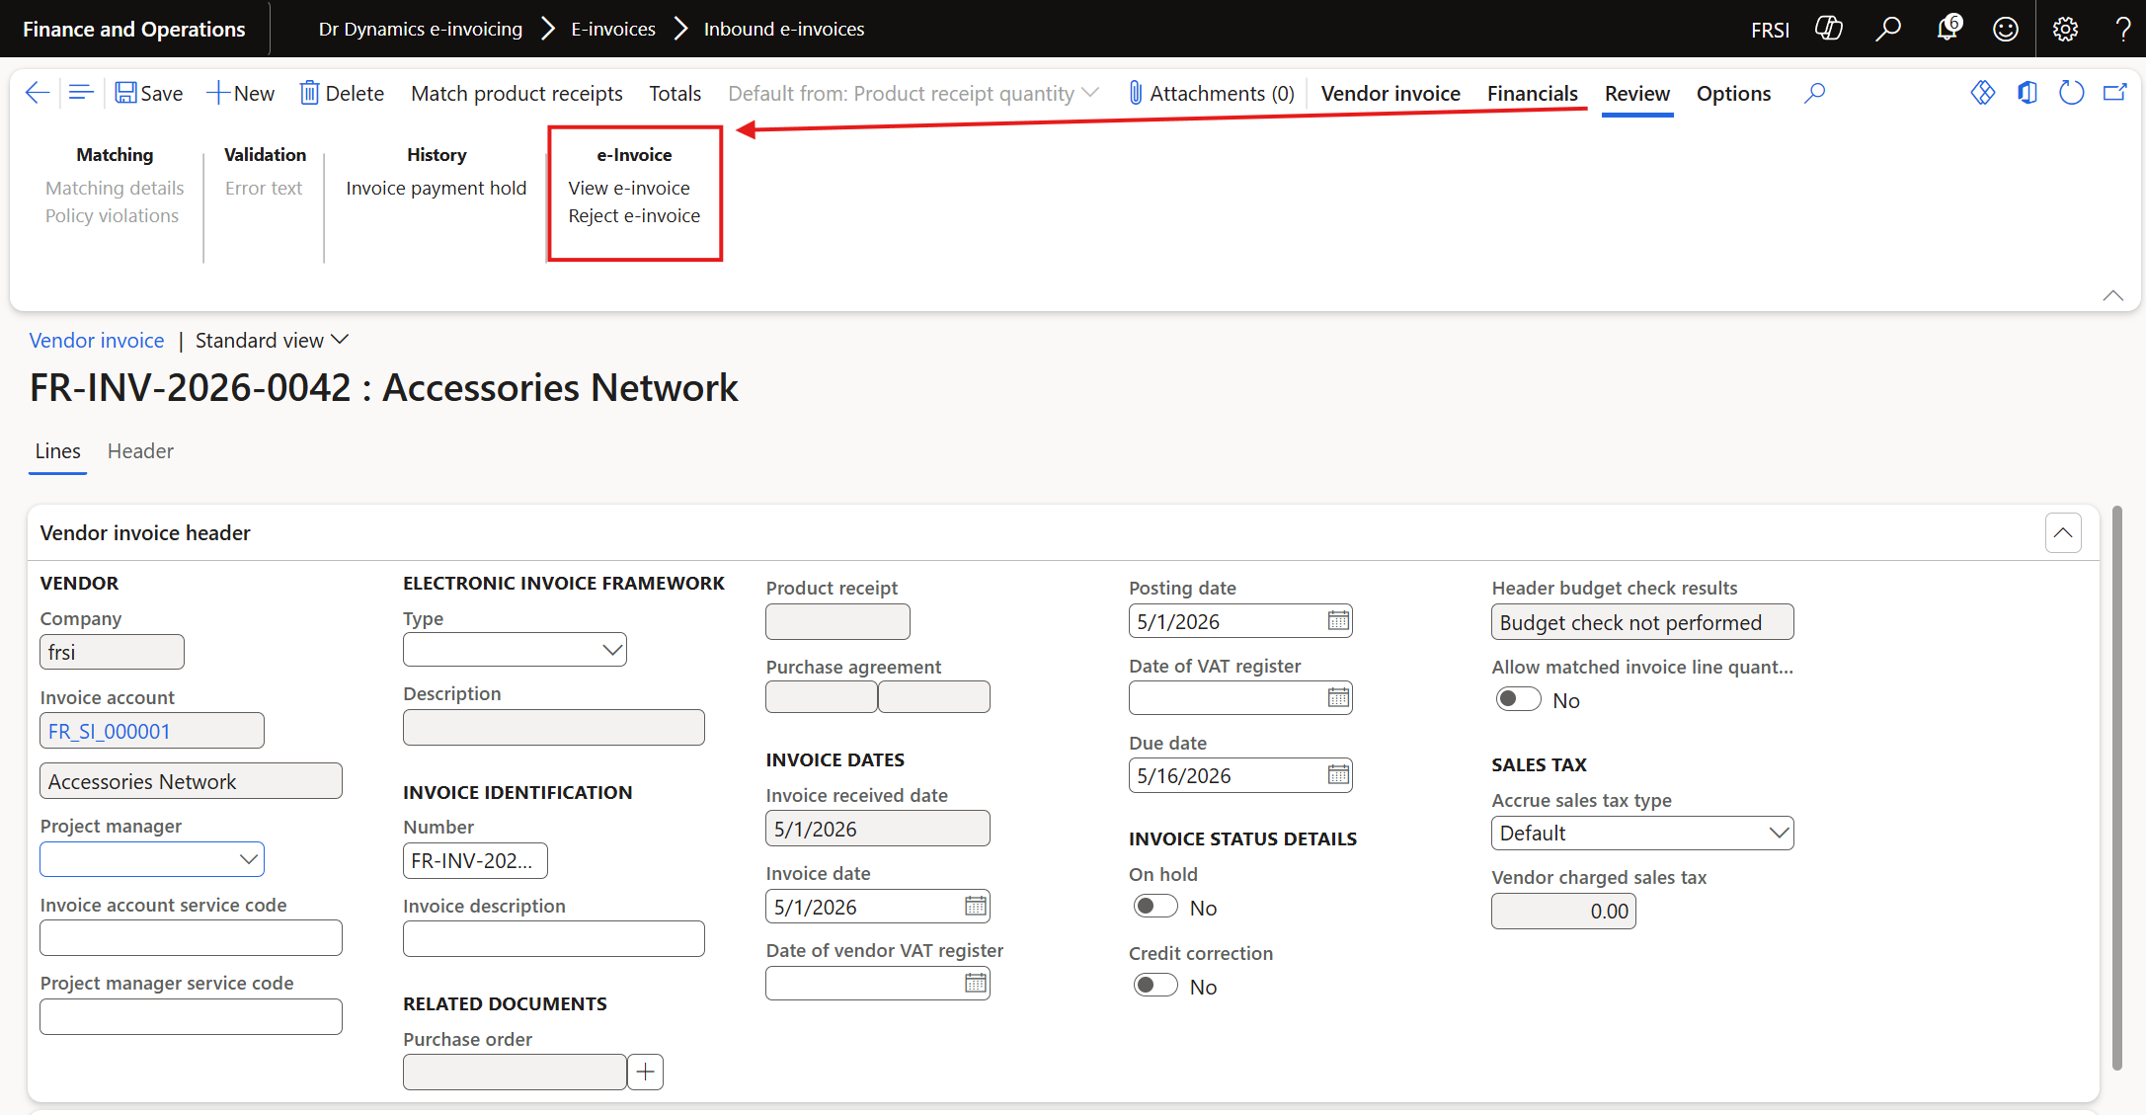The height and width of the screenshot is (1115, 2146).
Task: Open Date of VAT register calendar
Action: pyautogui.click(x=1338, y=698)
